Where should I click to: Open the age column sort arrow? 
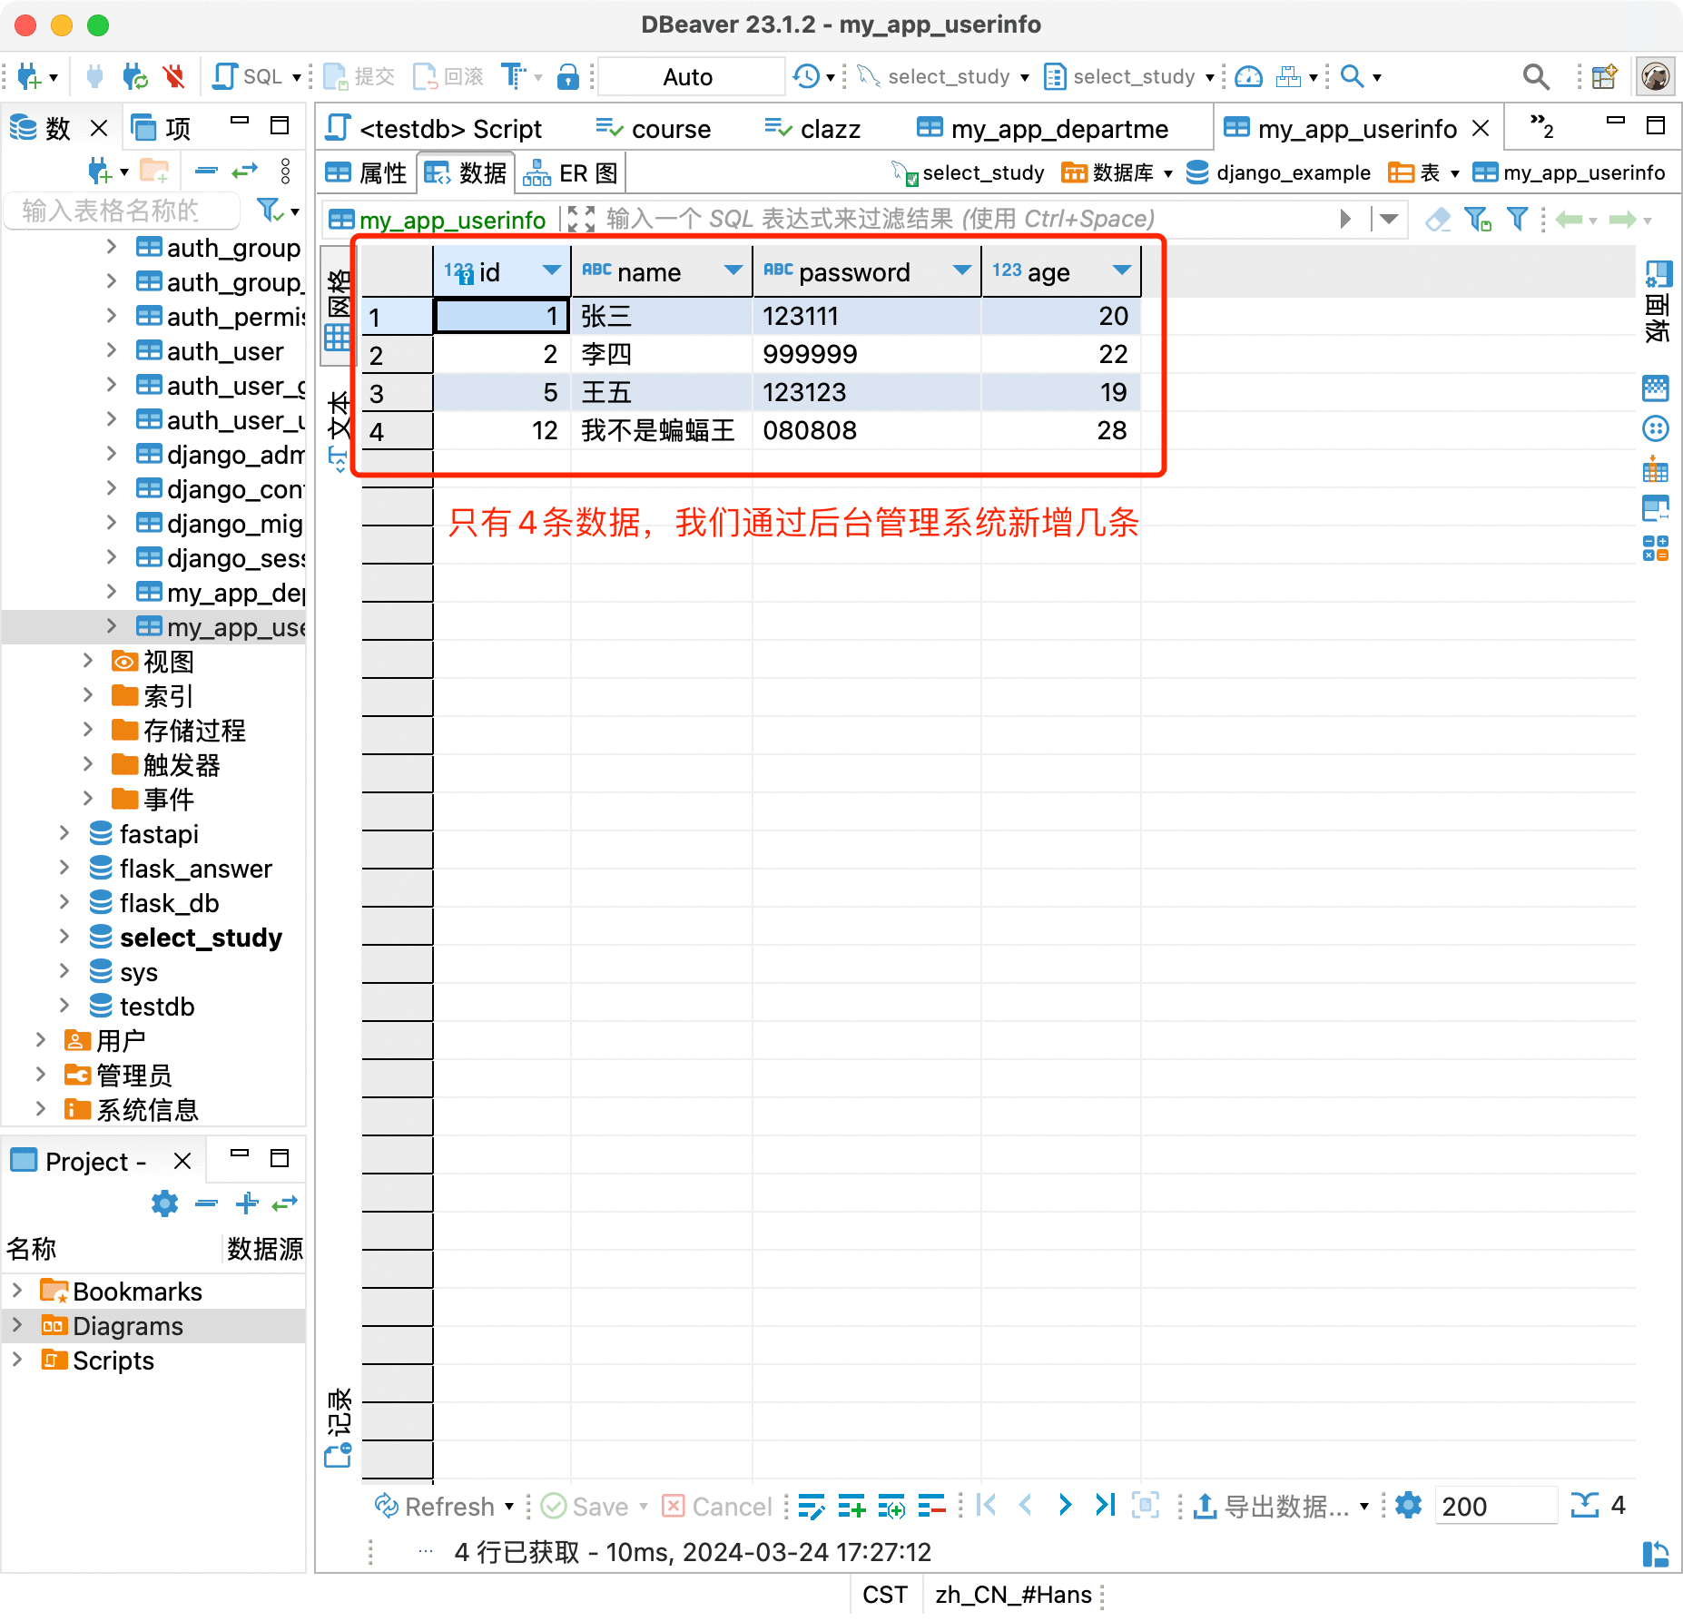pyautogui.click(x=1121, y=270)
